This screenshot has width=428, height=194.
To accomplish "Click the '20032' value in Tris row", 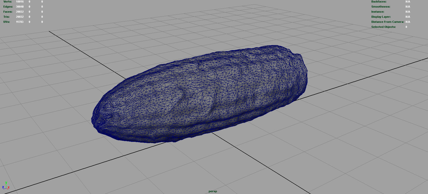I will pyautogui.click(x=20, y=17).
